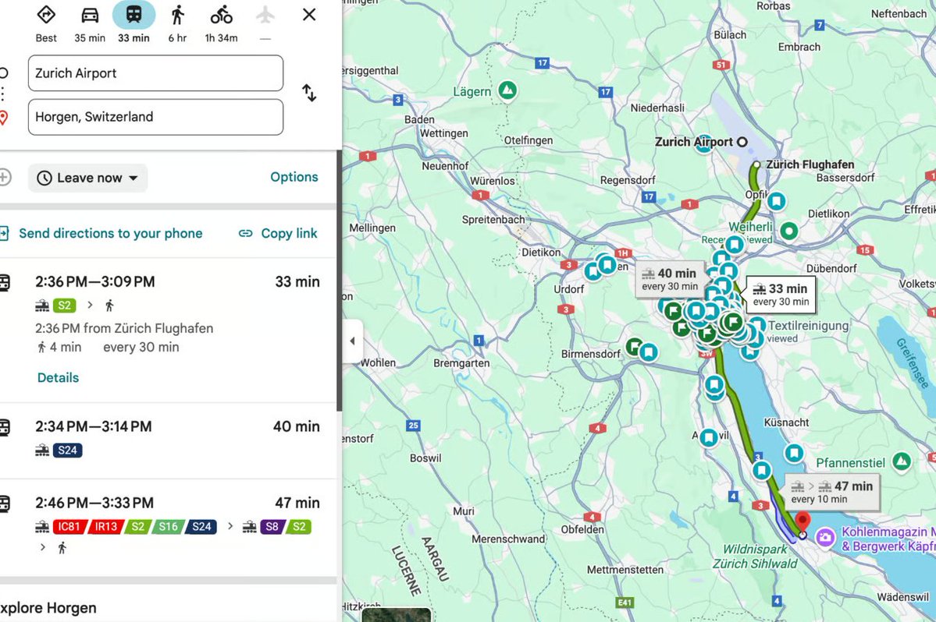936x622 pixels.
Task: Edit the Horgen, Switzerland destination field
Action: pyautogui.click(x=155, y=117)
